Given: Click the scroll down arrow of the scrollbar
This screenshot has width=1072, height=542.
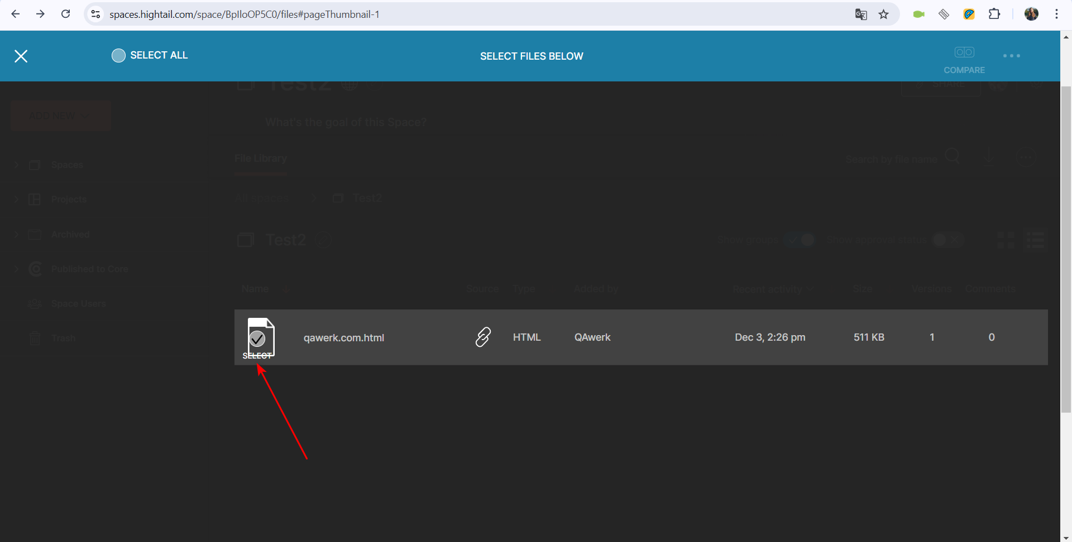Looking at the screenshot, I should 1066,538.
